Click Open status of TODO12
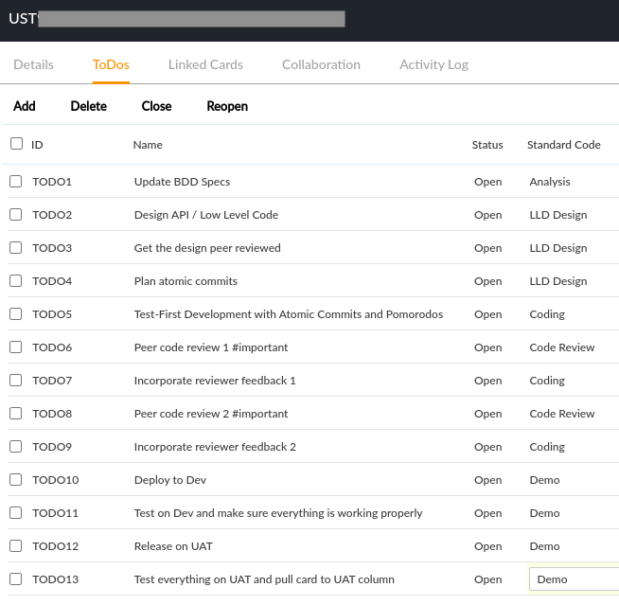This screenshot has width=619, height=605. 488,546
